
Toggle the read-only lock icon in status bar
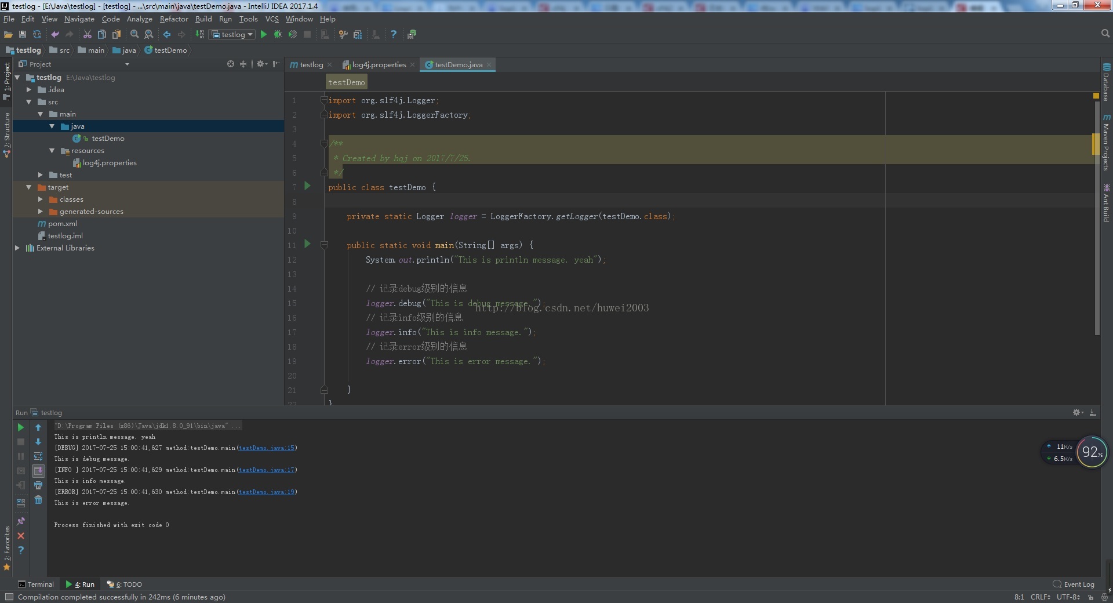(1090, 597)
